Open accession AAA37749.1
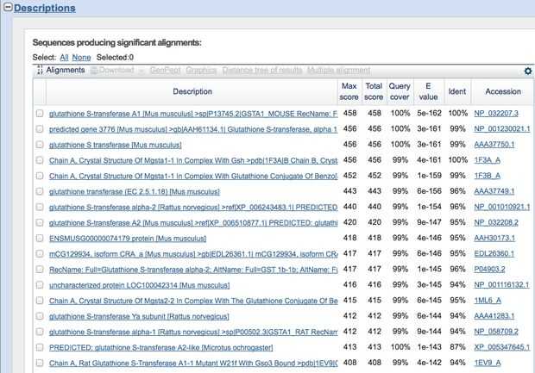Viewport: 535px width, 373px height. click(494, 191)
